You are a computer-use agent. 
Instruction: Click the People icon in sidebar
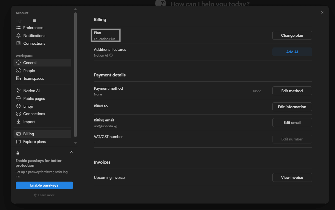click(18, 71)
